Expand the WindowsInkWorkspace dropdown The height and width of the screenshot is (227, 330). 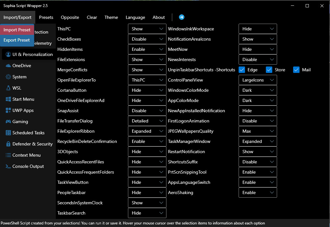pyautogui.click(x=258, y=29)
